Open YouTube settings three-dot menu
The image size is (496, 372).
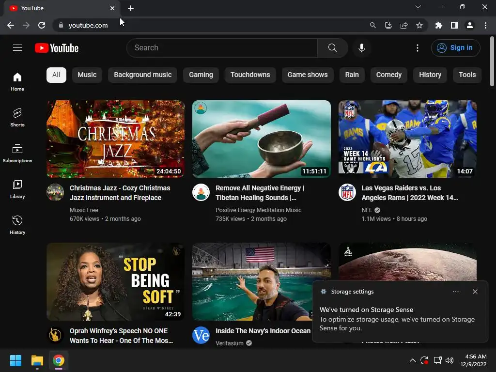(417, 48)
